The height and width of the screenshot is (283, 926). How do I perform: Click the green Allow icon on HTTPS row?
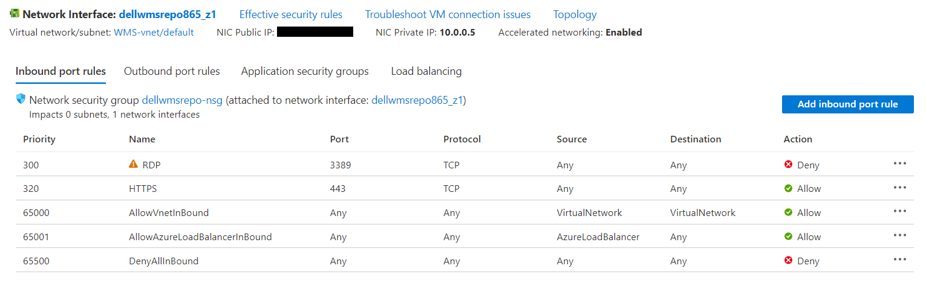[788, 188]
